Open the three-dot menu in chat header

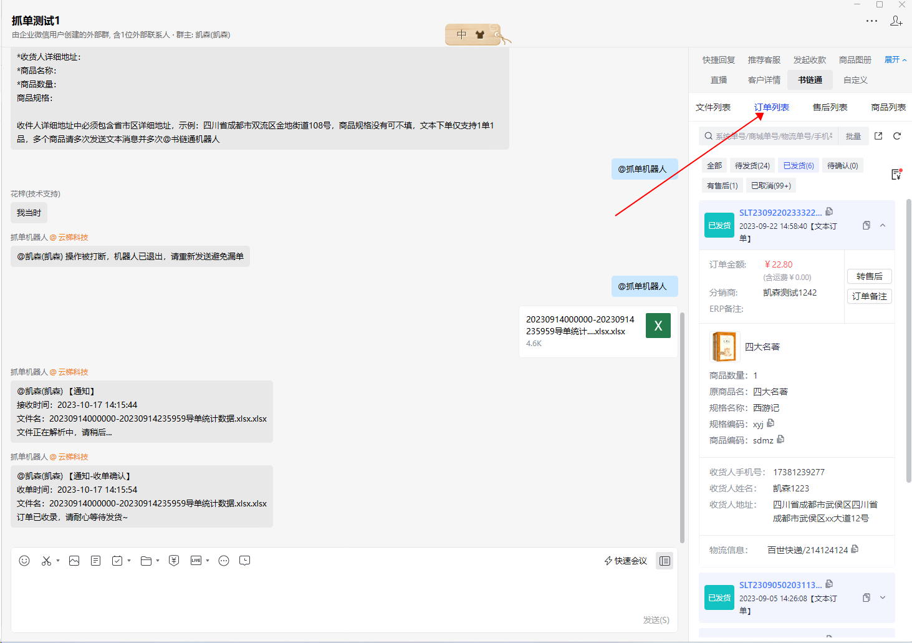point(871,21)
